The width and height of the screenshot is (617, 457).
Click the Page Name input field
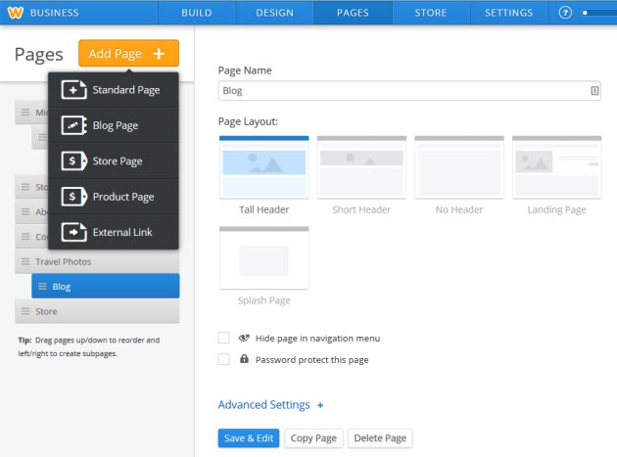pyautogui.click(x=409, y=90)
